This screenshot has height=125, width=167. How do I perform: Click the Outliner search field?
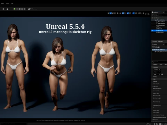point(161,15)
